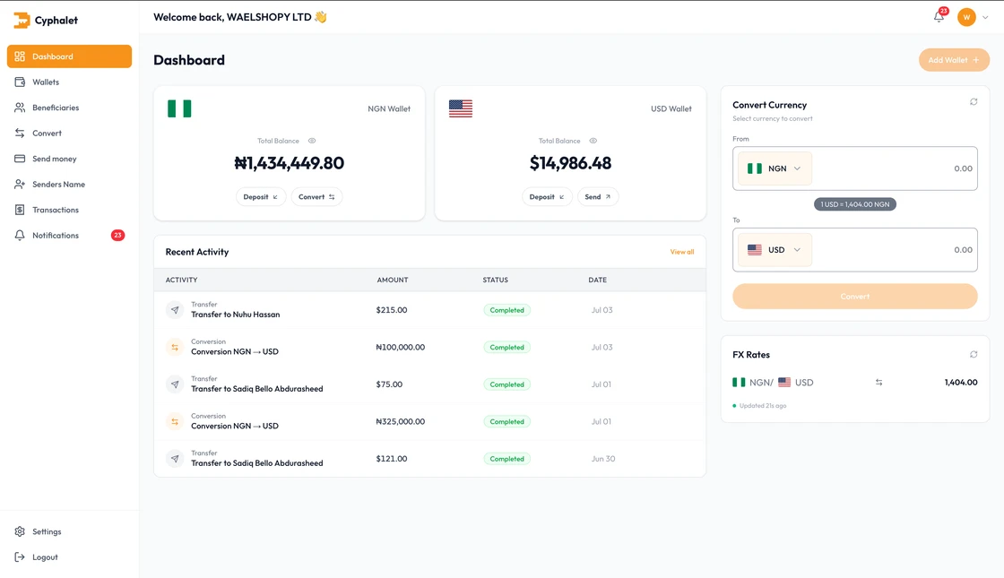The image size is (1004, 578).
Task: Click the Jun 30 date cell
Action: 603,459
